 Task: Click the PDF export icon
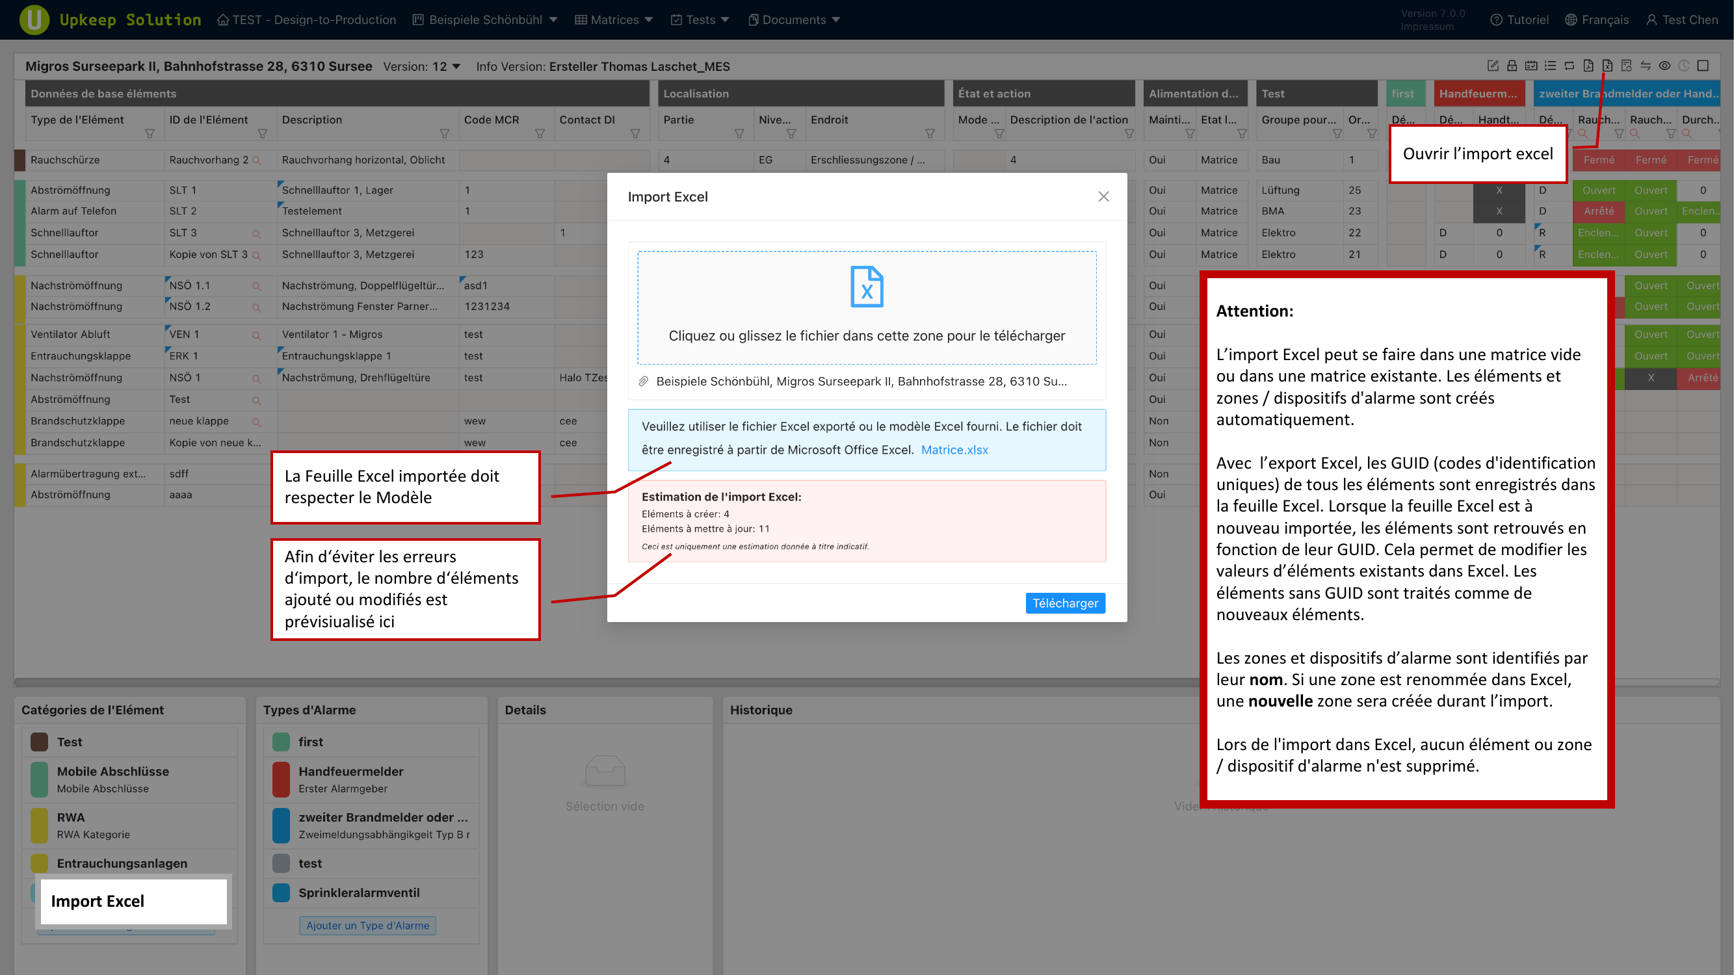point(1588,66)
